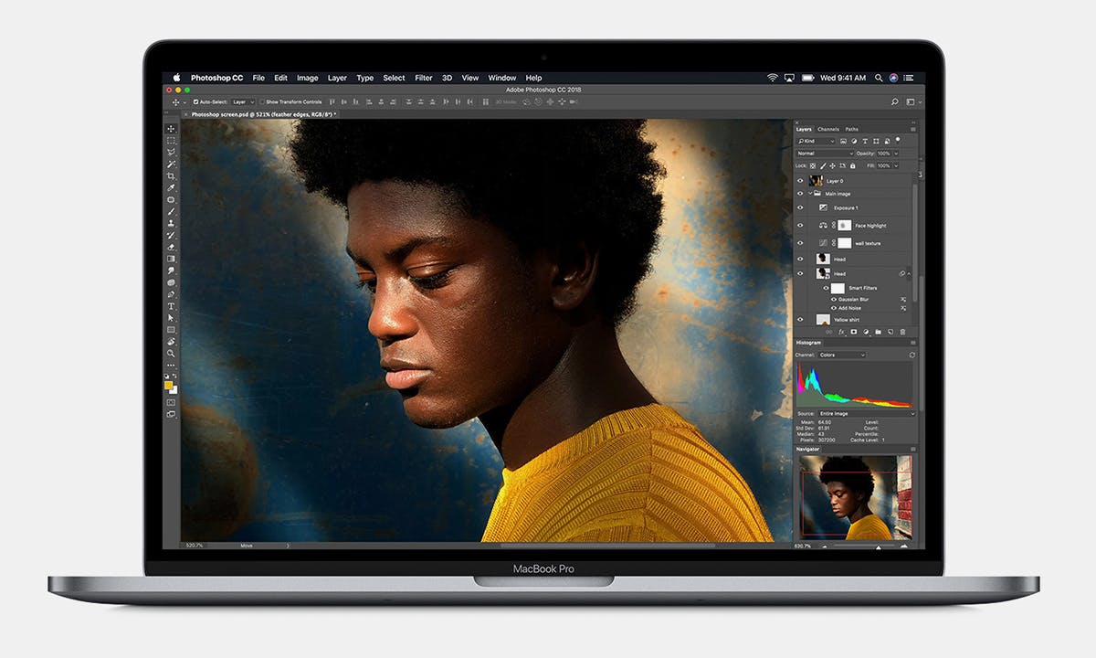Hide the Layer 0 layer
The image size is (1096, 658).
(801, 181)
